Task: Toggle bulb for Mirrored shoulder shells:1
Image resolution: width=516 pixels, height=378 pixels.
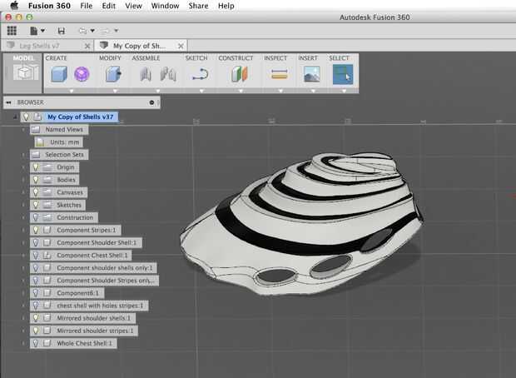Action: 36,318
